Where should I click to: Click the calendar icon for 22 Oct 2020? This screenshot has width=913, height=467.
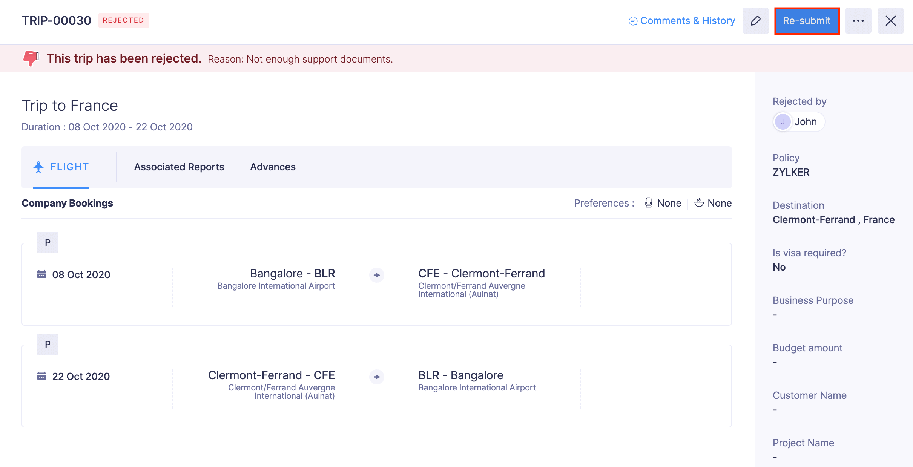pyautogui.click(x=42, y=376)
